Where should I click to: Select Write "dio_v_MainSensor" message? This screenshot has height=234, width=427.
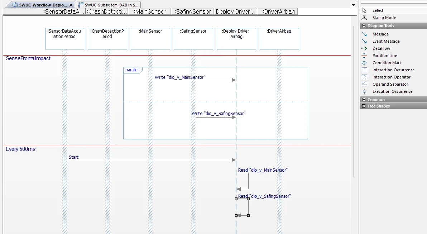180,77
